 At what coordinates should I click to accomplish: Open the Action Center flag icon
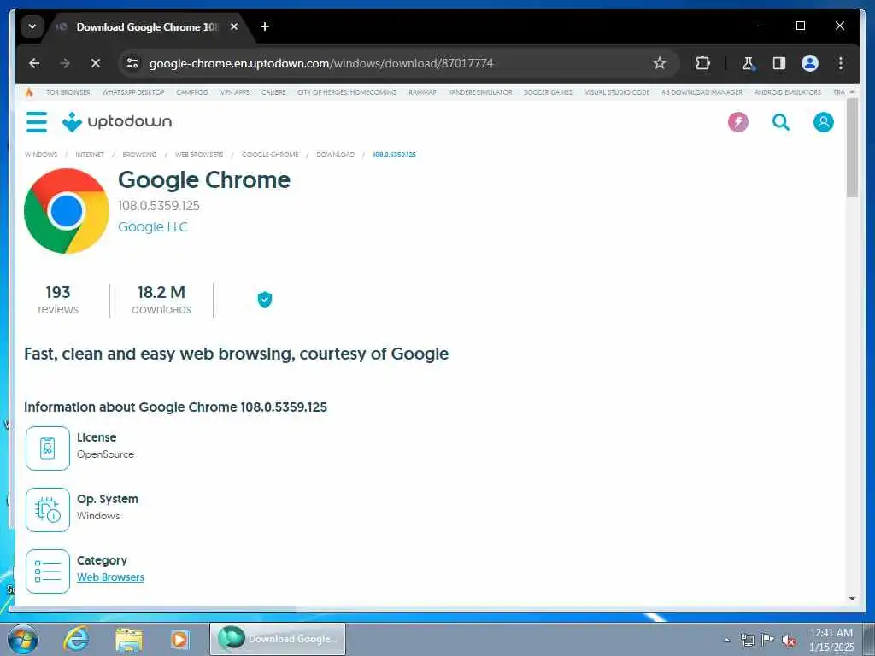pos(768,640)
